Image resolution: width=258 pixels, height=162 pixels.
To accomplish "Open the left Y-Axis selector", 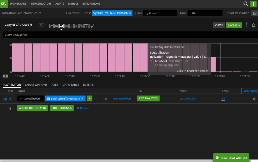I will (223, 99).
